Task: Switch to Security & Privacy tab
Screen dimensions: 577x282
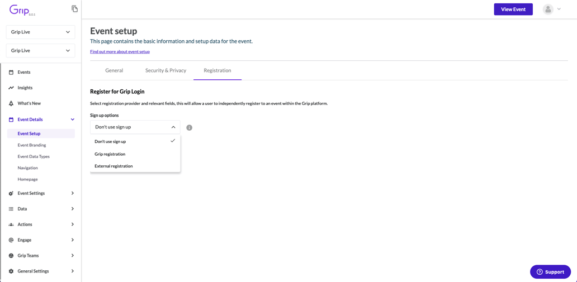Action: (165, 70)
